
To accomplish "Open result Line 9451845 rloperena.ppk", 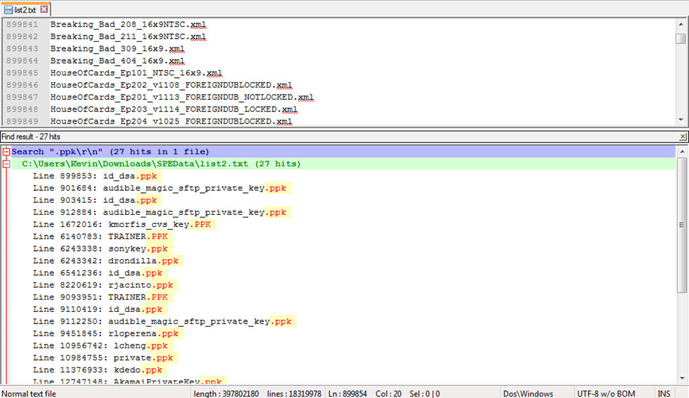I will point(106,334).
